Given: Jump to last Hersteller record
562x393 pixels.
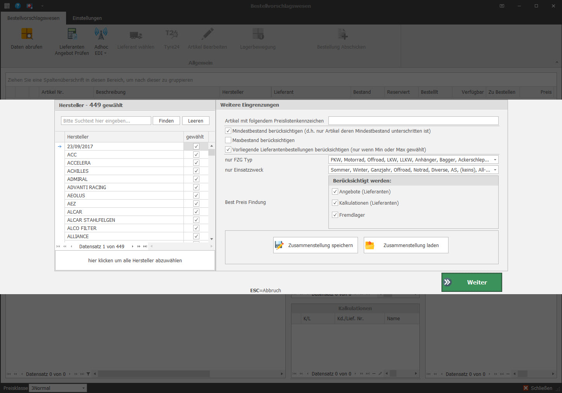Looking at the screenshot, I should pyautogui.click(x=145, y=246).
